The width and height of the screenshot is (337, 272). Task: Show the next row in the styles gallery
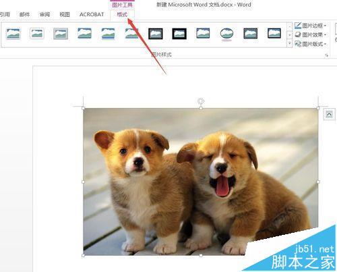coord(290,35)
